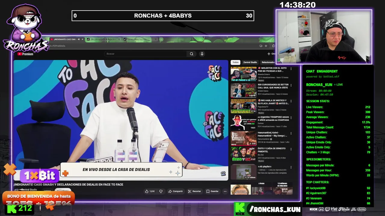Click the Zentral Studio channel avatar
The image size is (385, 216).
[x=17, y=190]
